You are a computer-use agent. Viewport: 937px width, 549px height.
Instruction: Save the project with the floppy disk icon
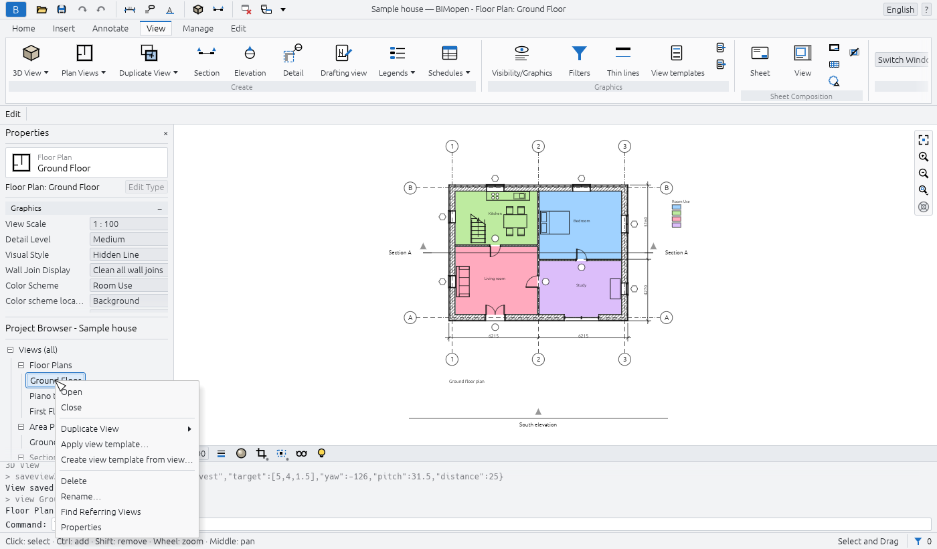62,9
